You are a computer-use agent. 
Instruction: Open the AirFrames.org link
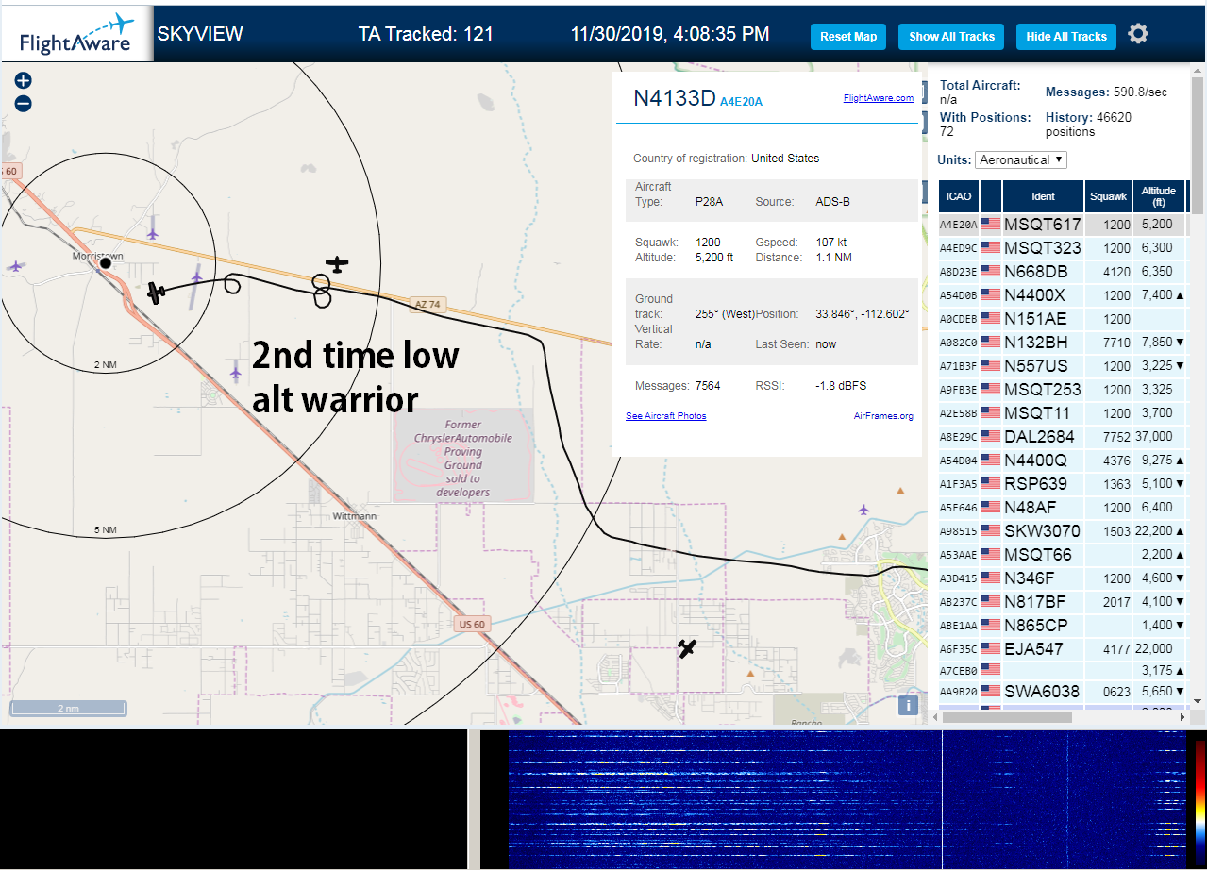click(883, 416)
